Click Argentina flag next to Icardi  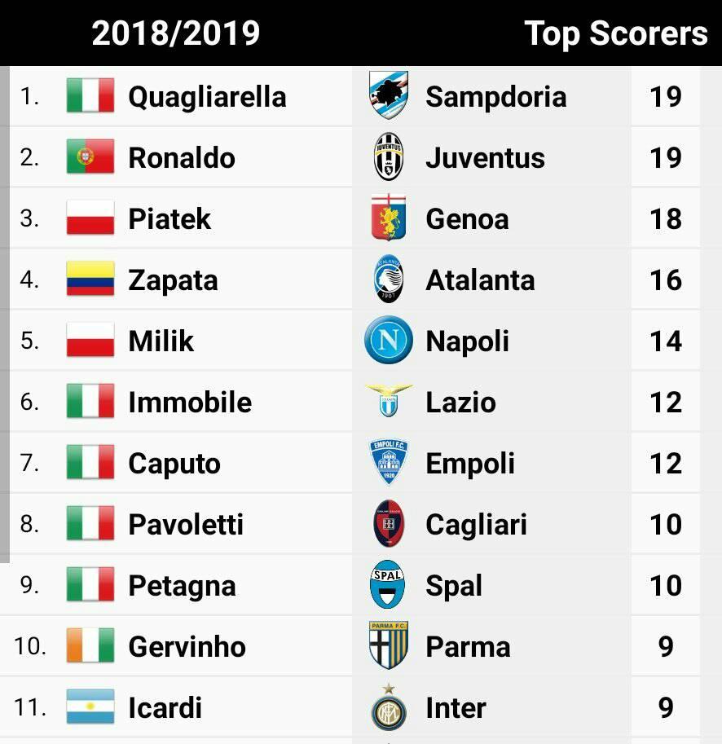click(x=90, y=707)
